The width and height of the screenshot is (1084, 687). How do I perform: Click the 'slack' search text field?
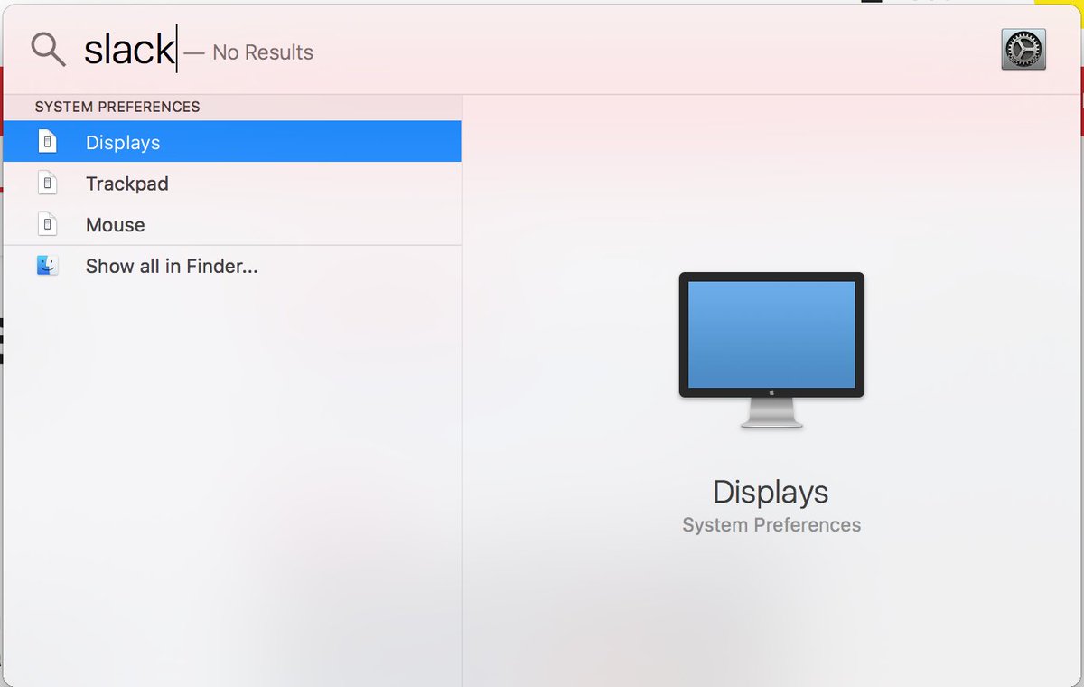pos(129,50)
